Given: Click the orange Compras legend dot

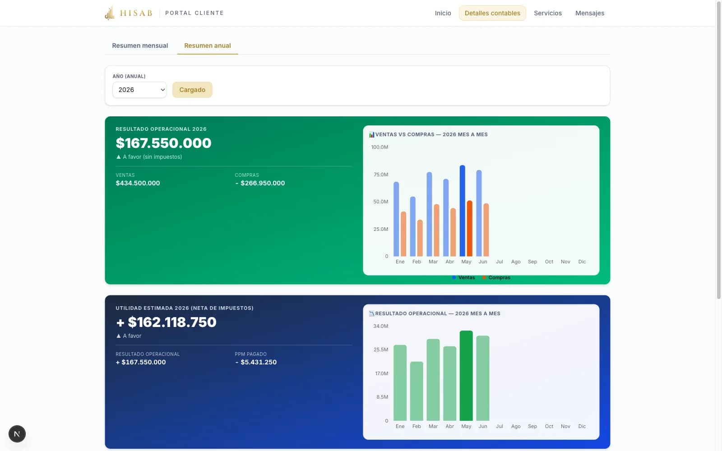Looking at the screenshot, I should (x=484, y=277).
